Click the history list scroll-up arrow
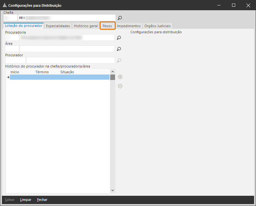Screen dimensions: 256x206 (x=112, y=72)
